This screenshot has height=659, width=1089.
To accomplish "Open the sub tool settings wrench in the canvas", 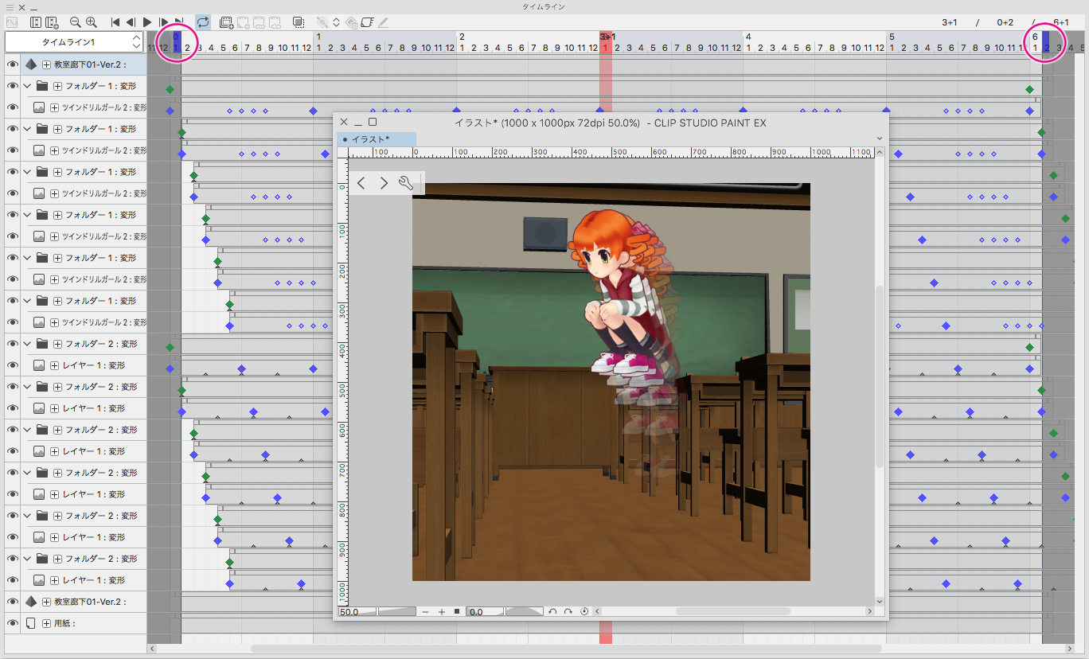I will click(x=407, y=182).
